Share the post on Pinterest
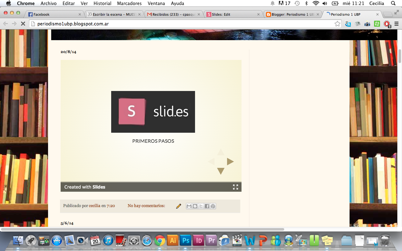 click(213, 206)
